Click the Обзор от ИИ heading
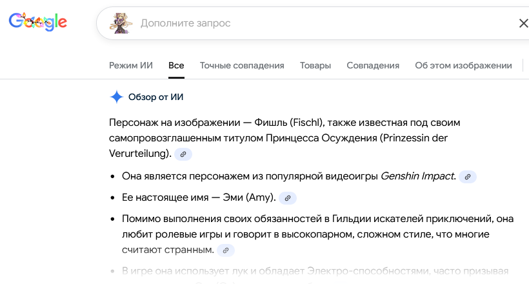Image resolution: width=529 pixels, height=284 pixels. click(156, 97)
